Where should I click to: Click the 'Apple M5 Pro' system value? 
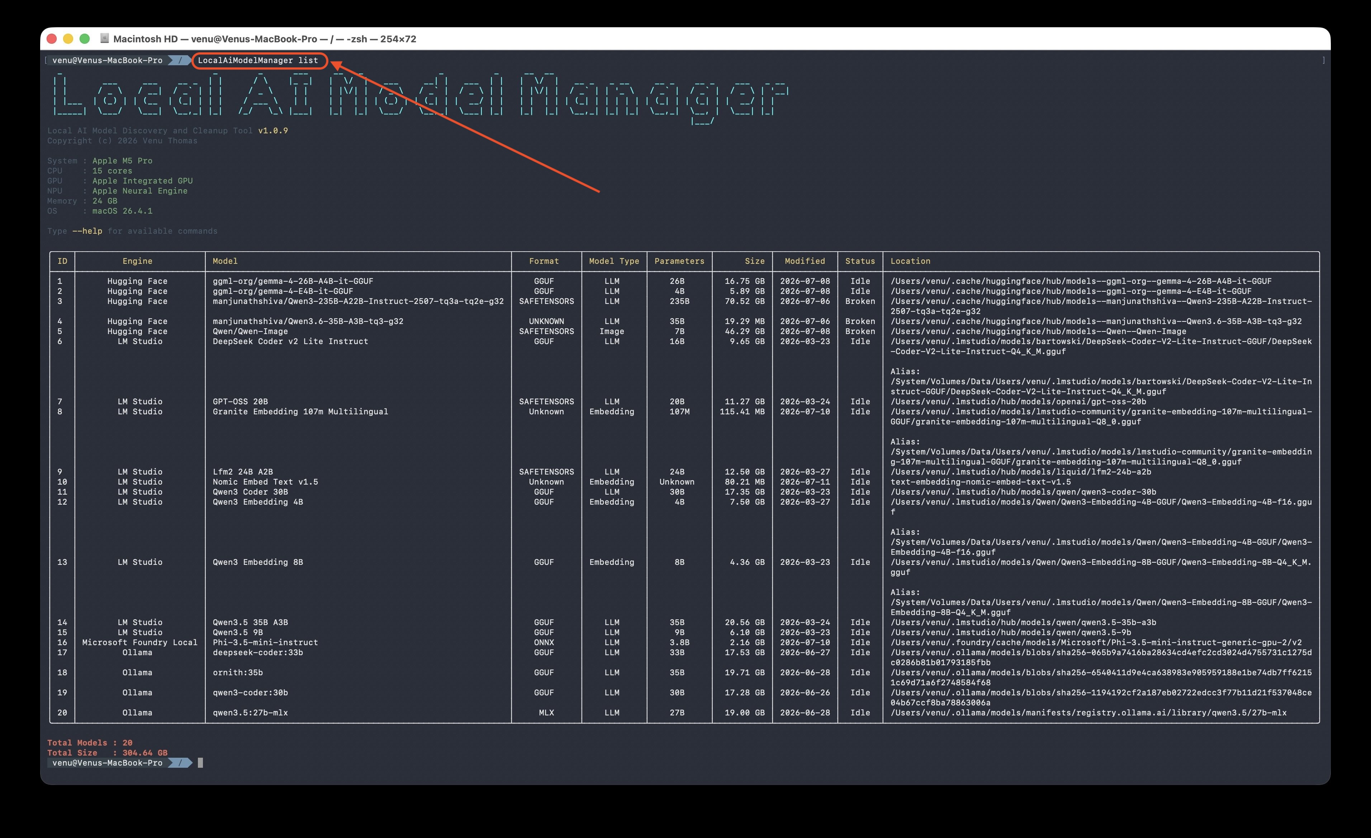[122, 161]
